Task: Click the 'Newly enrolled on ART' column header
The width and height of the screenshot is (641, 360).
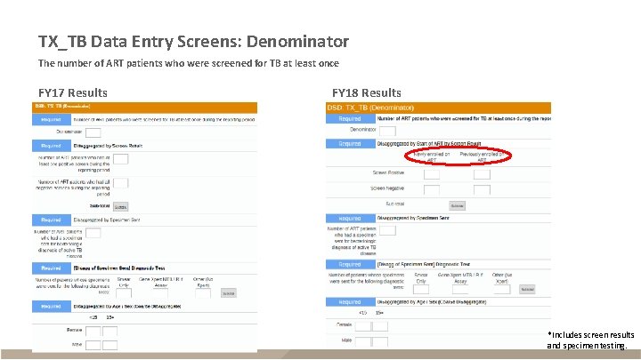Action: point(432,157)
